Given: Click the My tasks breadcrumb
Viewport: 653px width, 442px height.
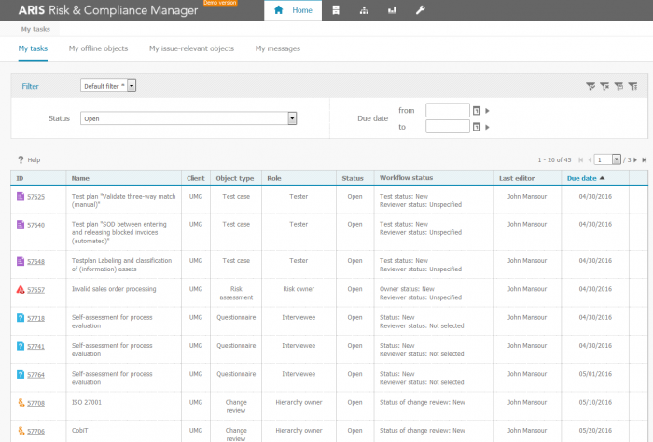Looking at the screenshot, I should click(x=35, y=29).
